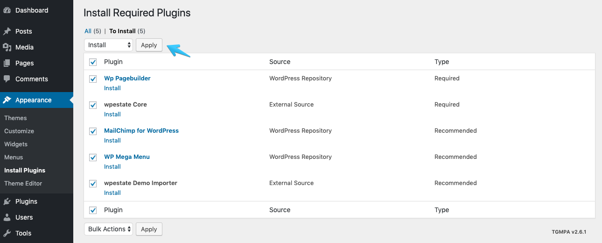This screenshot has width=602, height=243.
Task: Click the External Source cell for wpestate Core
Action: [292, 105]
